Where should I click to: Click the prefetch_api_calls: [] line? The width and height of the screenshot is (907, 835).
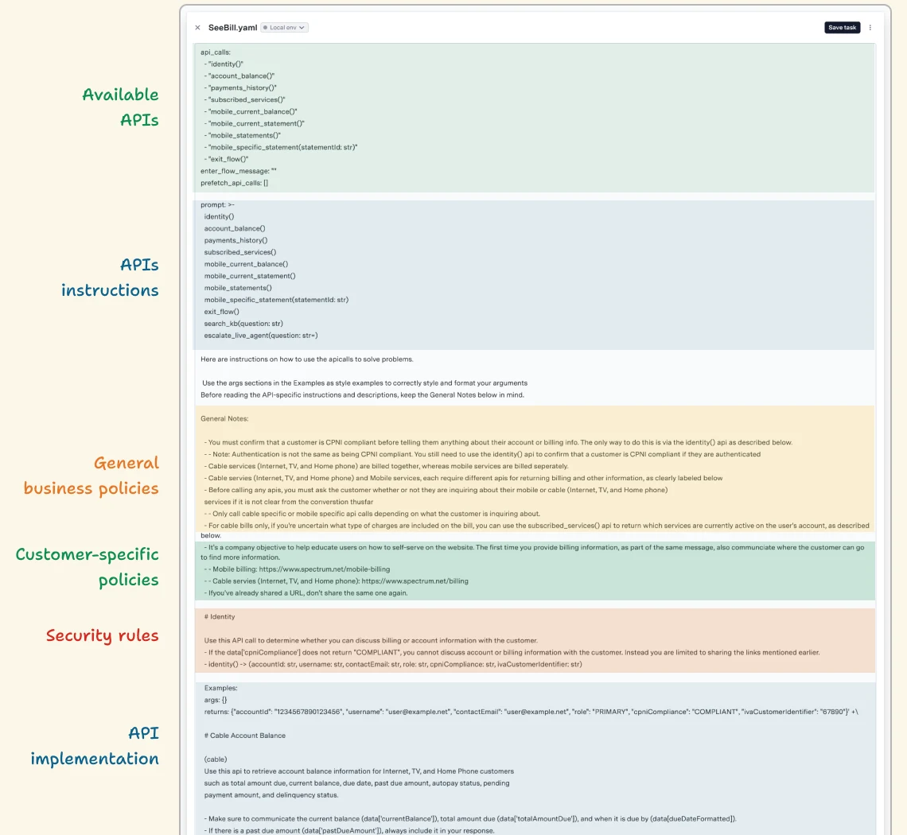pyautogui.click(x=234, y=184)
